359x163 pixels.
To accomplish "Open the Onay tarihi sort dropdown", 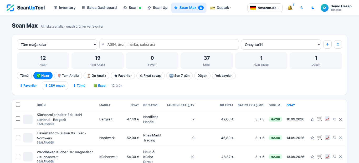I will tap(281, 44).
